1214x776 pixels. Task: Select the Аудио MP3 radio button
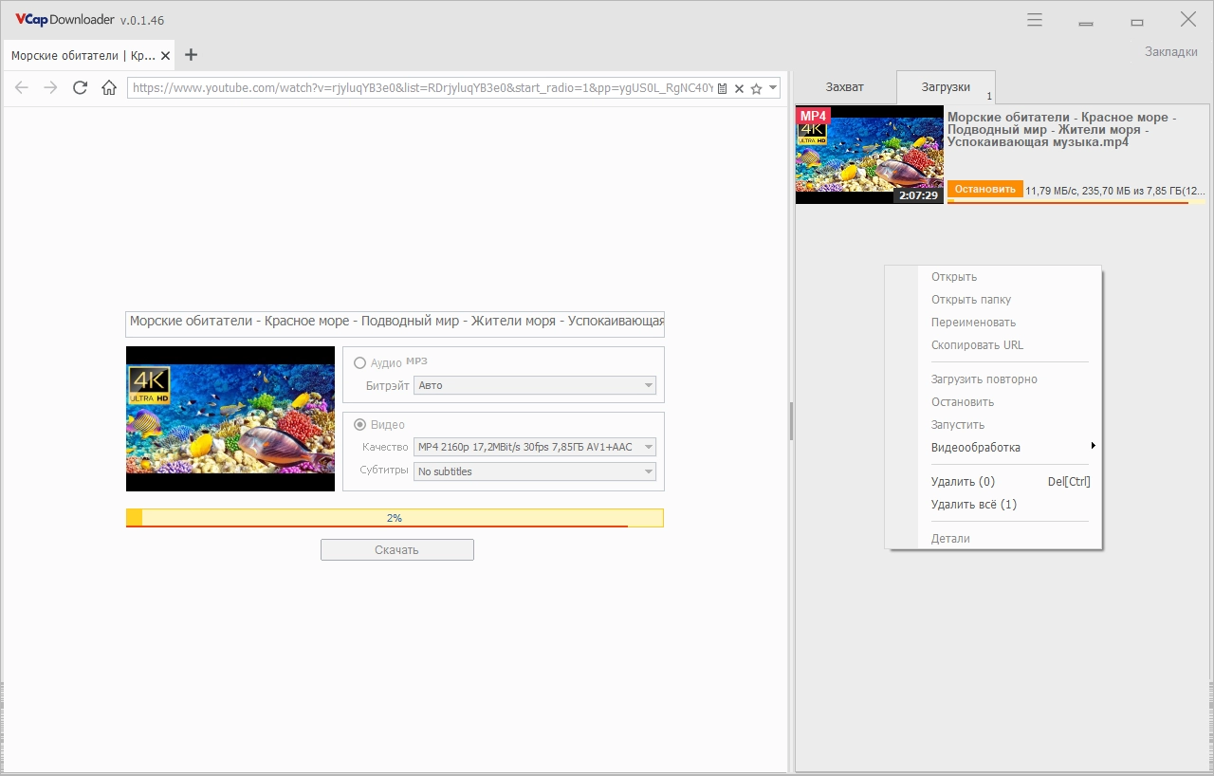click(x=359, y=362)
